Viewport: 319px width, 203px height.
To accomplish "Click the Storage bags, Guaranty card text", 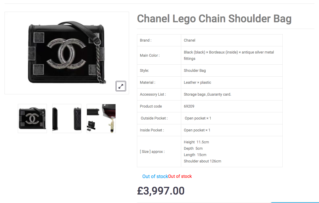I will coord(207,94).
